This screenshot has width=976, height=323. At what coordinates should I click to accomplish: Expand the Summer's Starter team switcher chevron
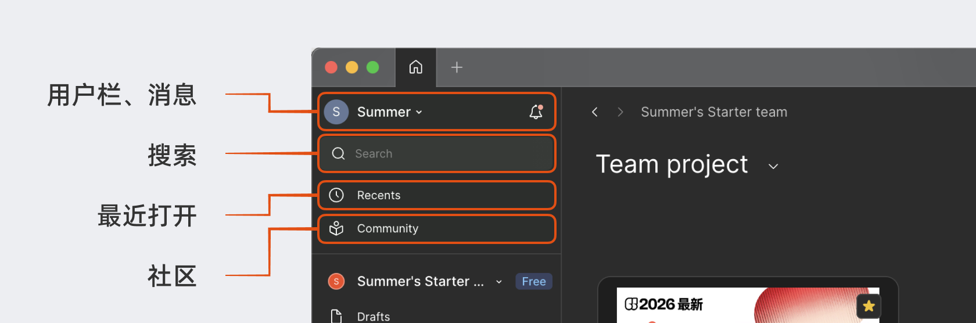point(498,282)
